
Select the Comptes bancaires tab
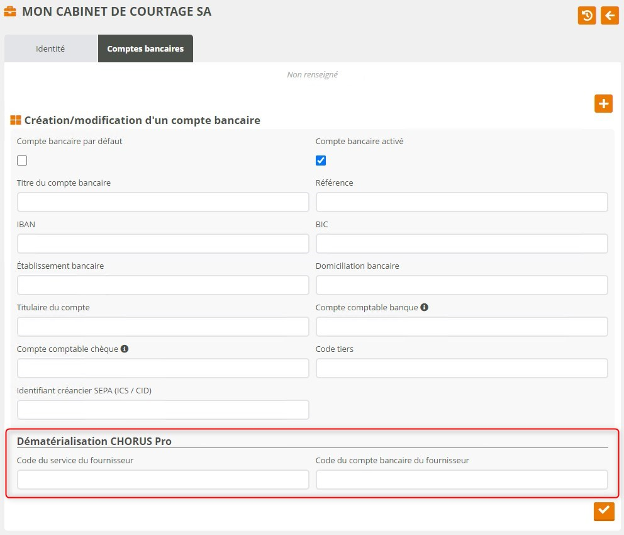click(145, 48)
